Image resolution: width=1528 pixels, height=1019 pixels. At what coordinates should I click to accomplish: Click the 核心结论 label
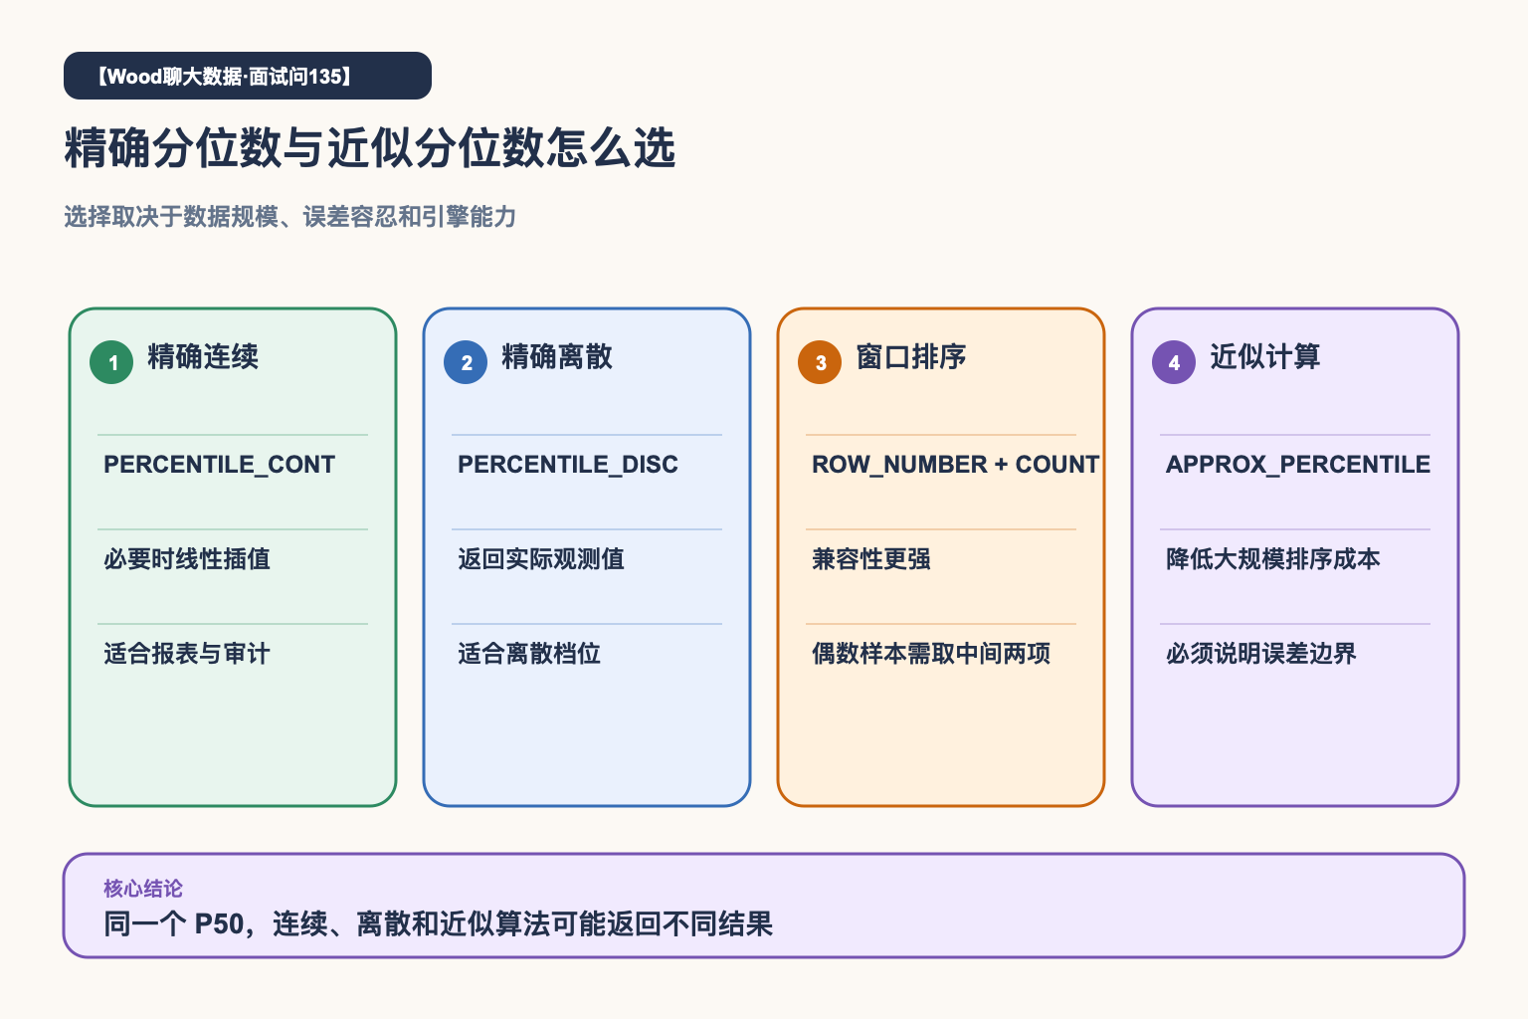[x=143, y=889]
